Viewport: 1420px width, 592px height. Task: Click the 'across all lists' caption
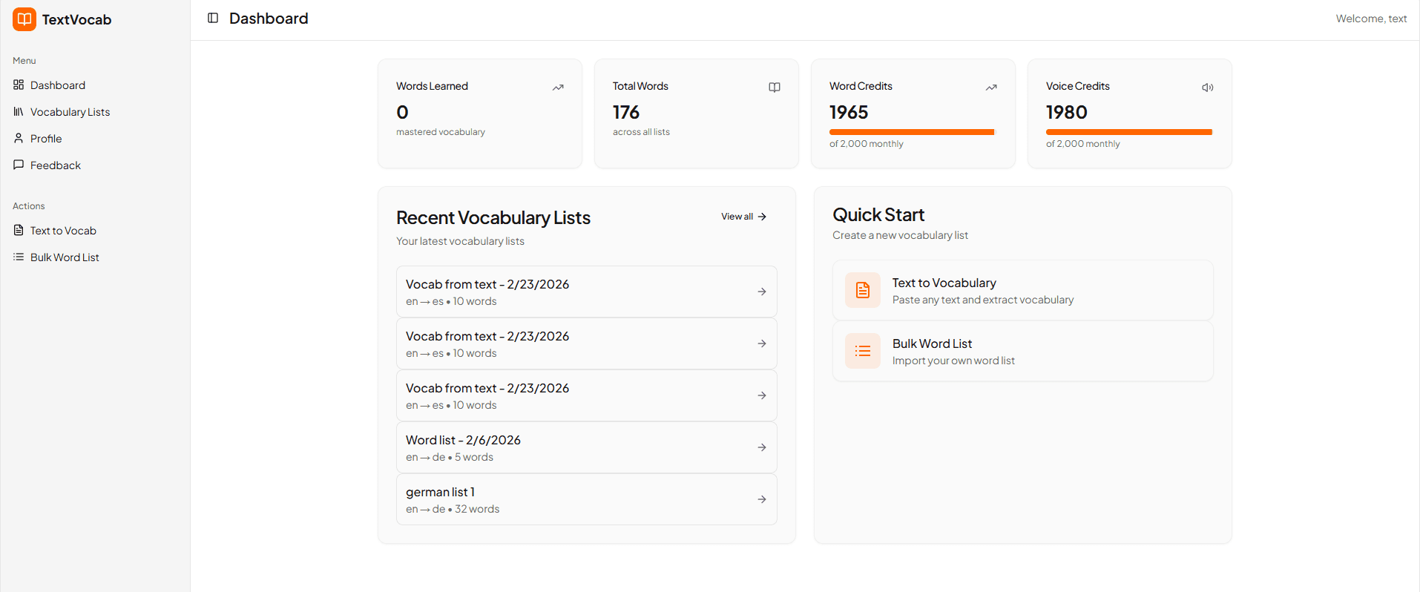641,132
